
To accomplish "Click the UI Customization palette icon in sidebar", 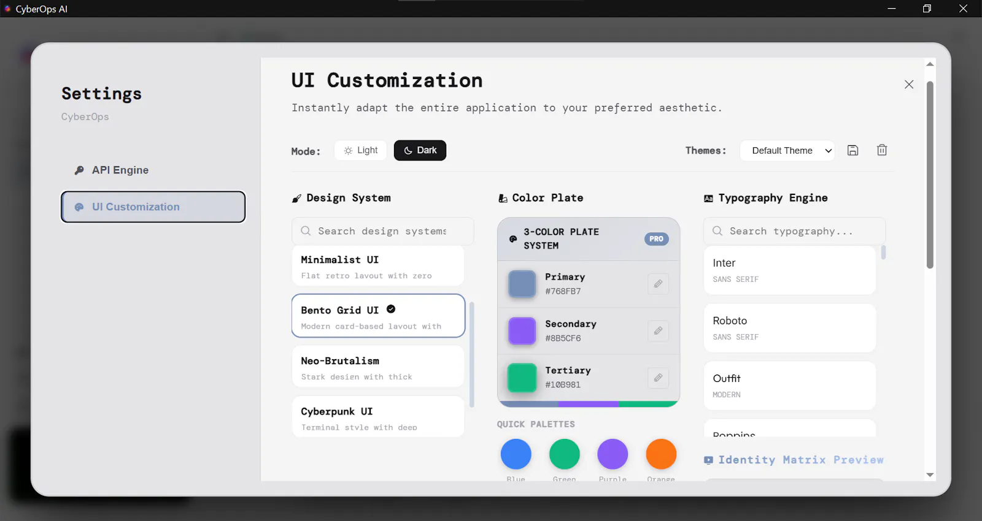I will tap(79, 207).
